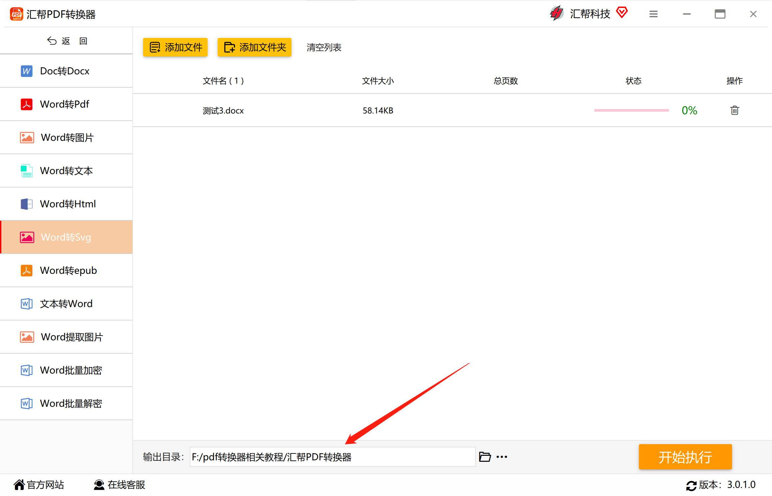The width and height of the screenshot is (772, 496).
Task: Click the 总页数 column header
Action: point(506,81)
